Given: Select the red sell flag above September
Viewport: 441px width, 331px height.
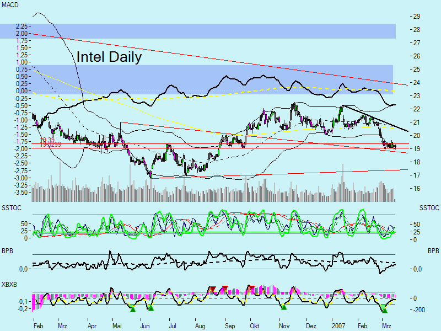Looking at the screenshot, I should pos(213,288).
